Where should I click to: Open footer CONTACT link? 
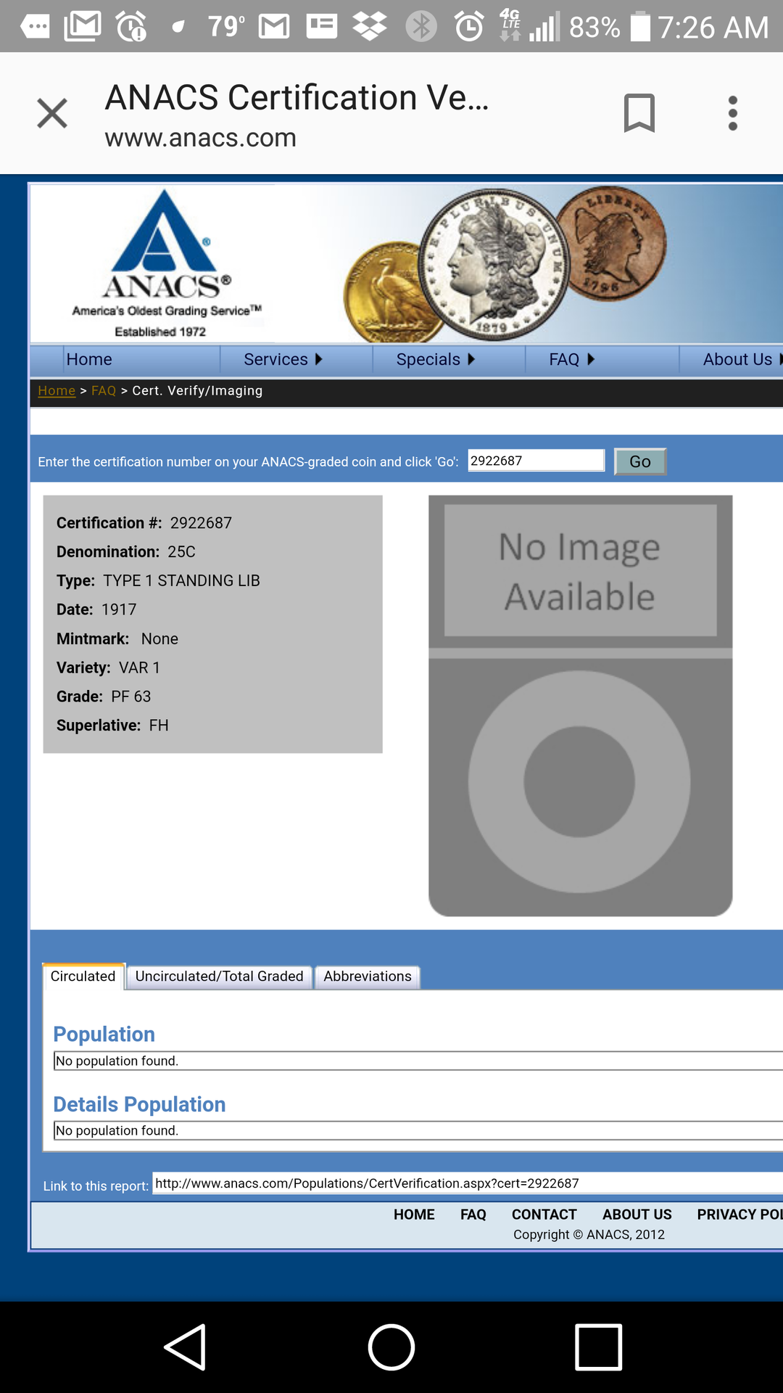tap(544, 1215)
